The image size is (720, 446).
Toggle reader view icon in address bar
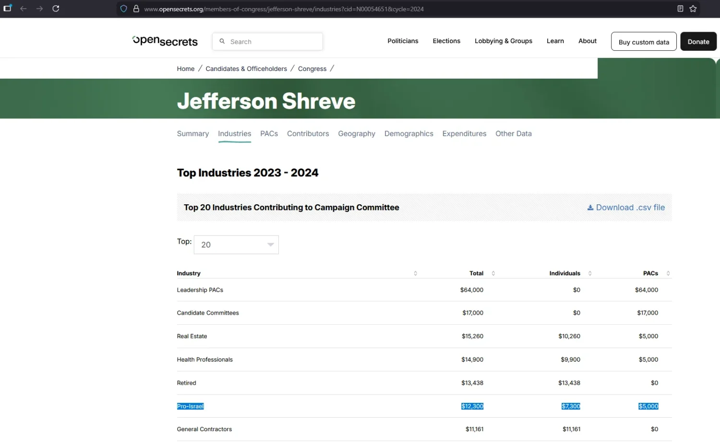pyautogui.click(x=680, y=9)
